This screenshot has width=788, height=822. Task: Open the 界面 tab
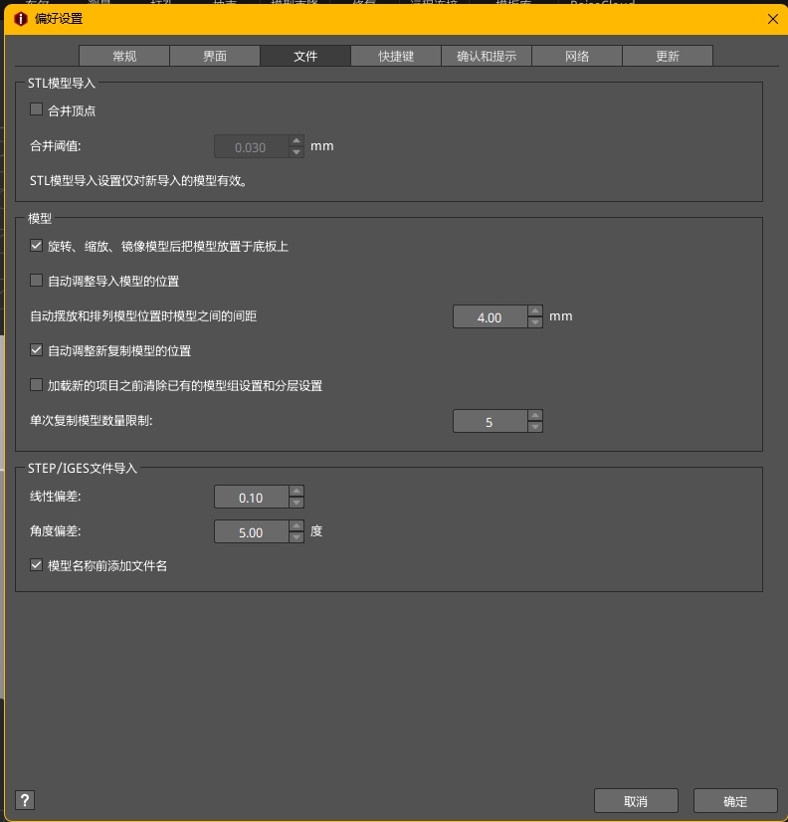click(x=215, y=56)
